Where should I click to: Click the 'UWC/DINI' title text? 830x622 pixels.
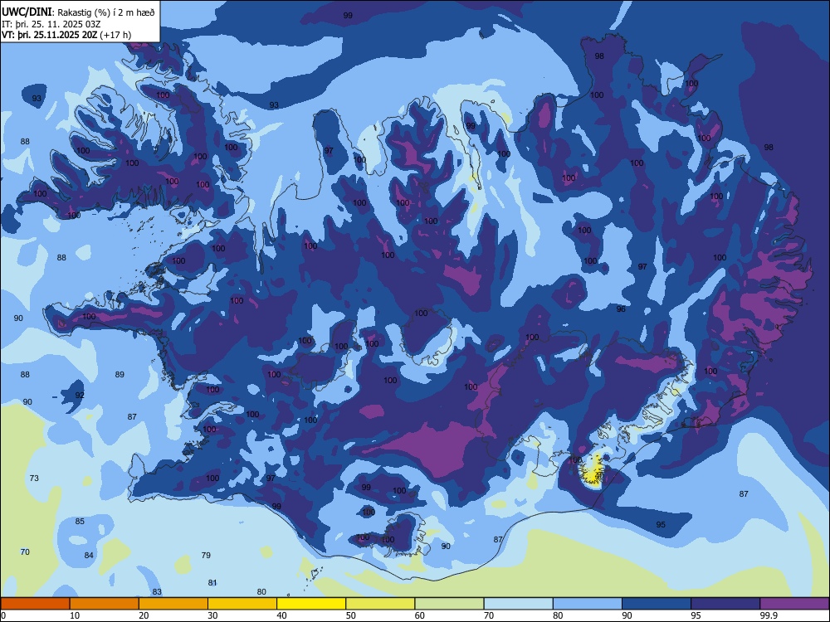coord(27,12)
